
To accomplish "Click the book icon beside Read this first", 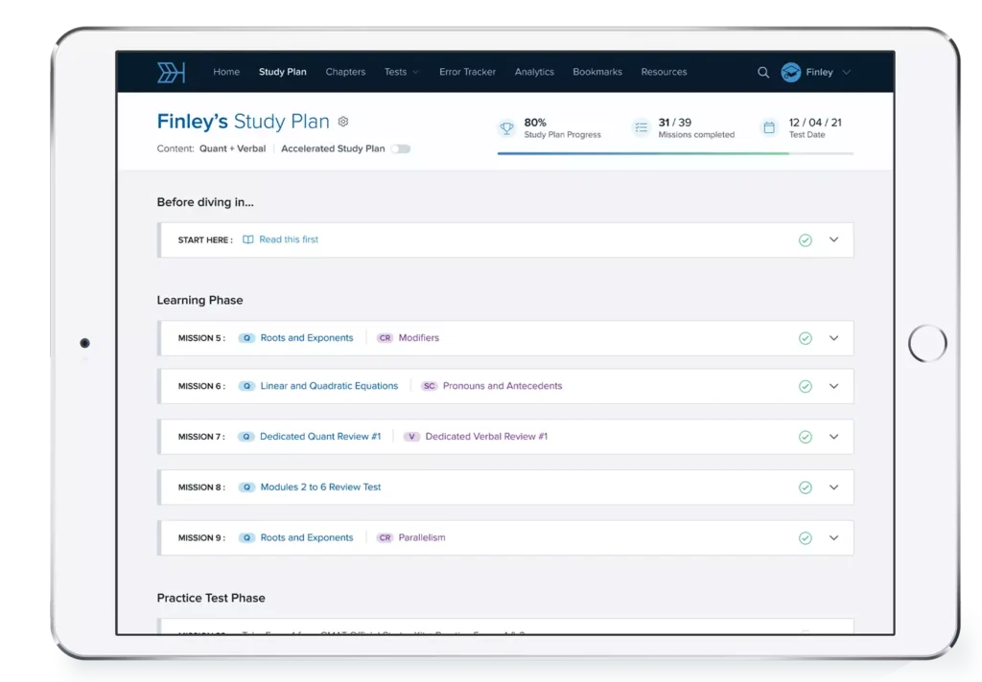I will pos(248,239).
